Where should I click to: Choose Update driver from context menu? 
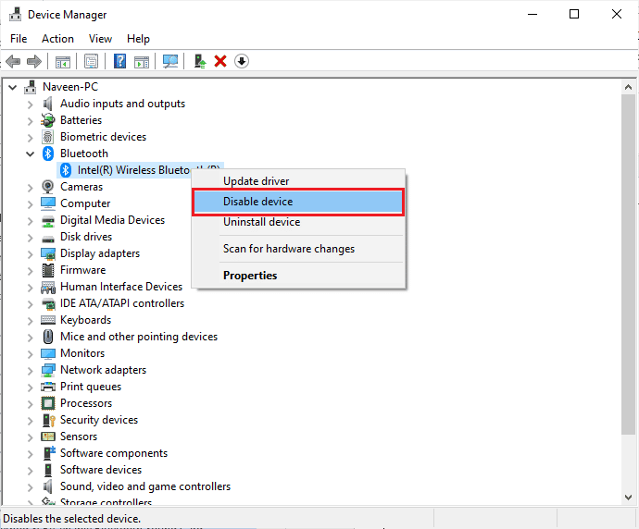click(299, 180)
